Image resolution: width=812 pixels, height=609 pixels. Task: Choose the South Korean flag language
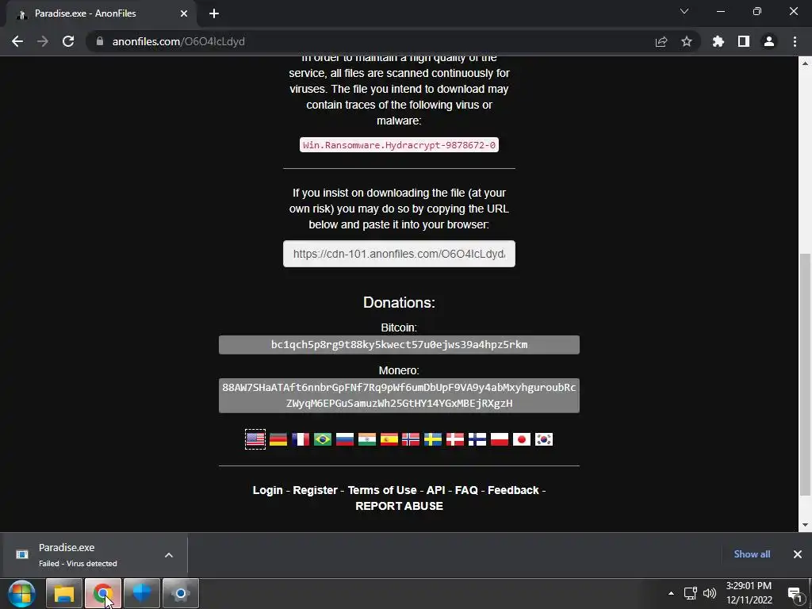(544, 439)
